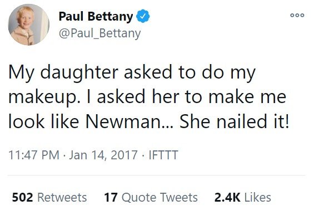314x210 pixels.
Task: Click the word Newman in the tweet
Action: [123, 121]
